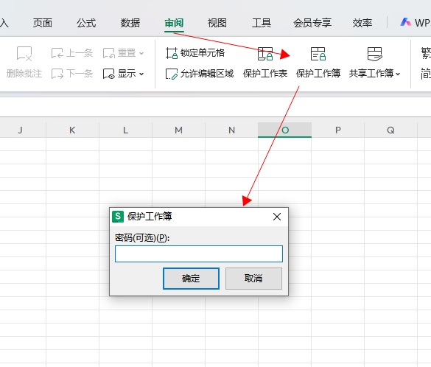
Task: Select column N header
Action: 232,130
